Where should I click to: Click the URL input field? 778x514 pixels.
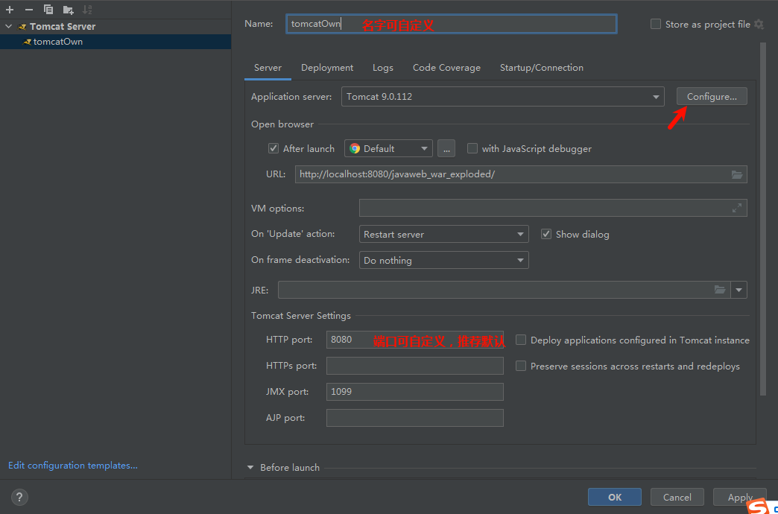pos(521,174)
